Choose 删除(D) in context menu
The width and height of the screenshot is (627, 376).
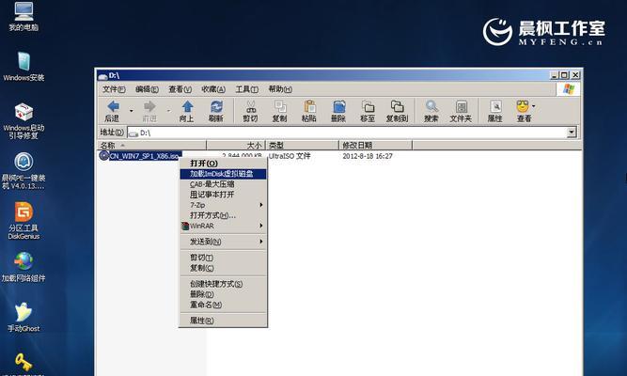223,294
